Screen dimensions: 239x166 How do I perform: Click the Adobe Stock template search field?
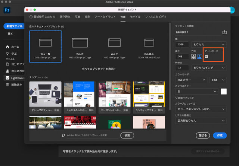pyautogui.click(x=92, y=135)
